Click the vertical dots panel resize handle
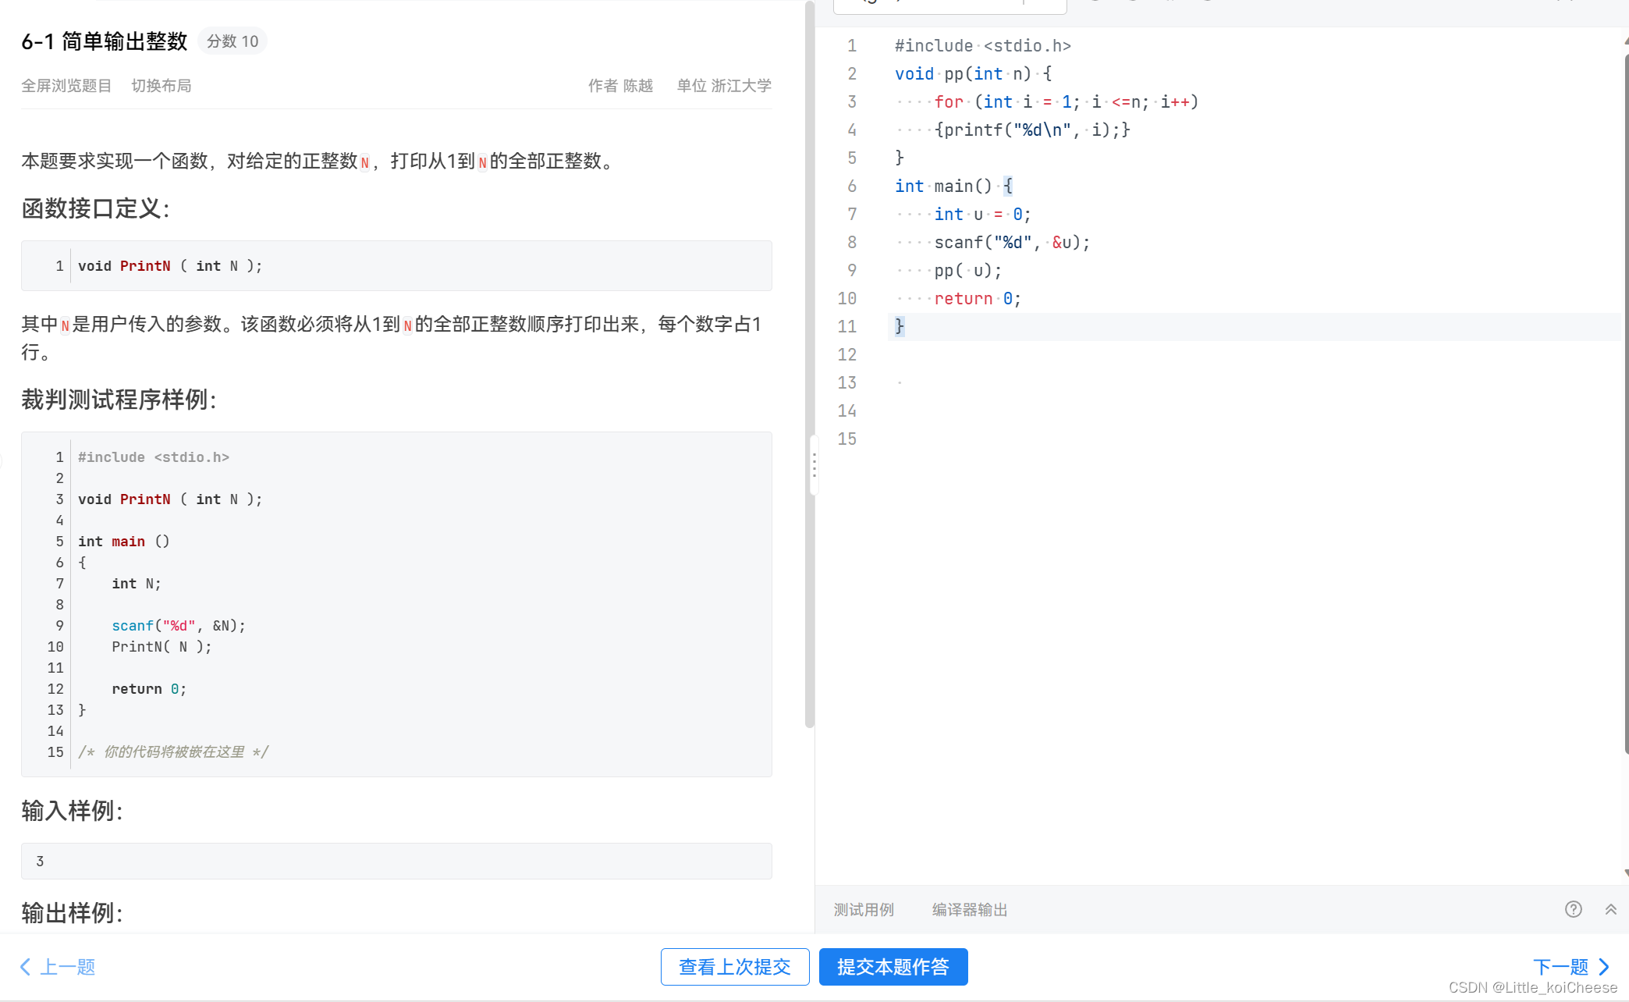This screenshot has height=1002, width=1629. [x=814, y=465]
